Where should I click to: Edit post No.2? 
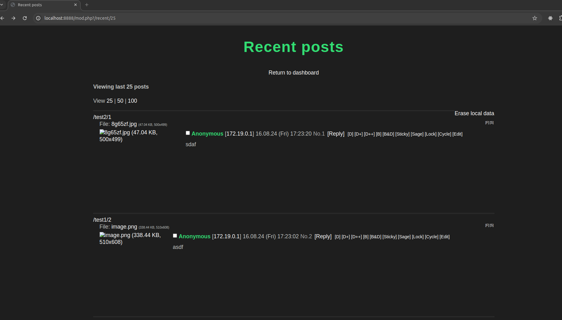click(x=445, y=237)
